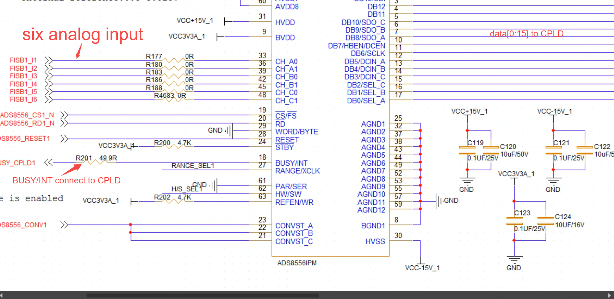This screenshot has width=614, height=299.
Task: Click the CH_B1 pin name
Action: coord(286,85)
